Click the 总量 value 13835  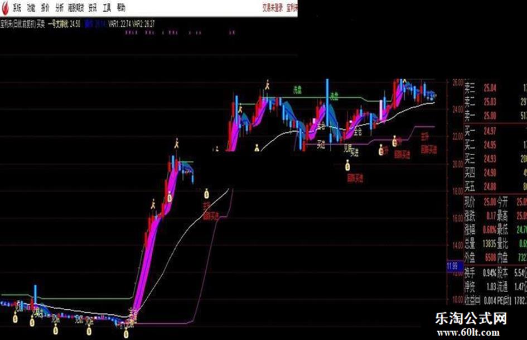pos(489,244)
